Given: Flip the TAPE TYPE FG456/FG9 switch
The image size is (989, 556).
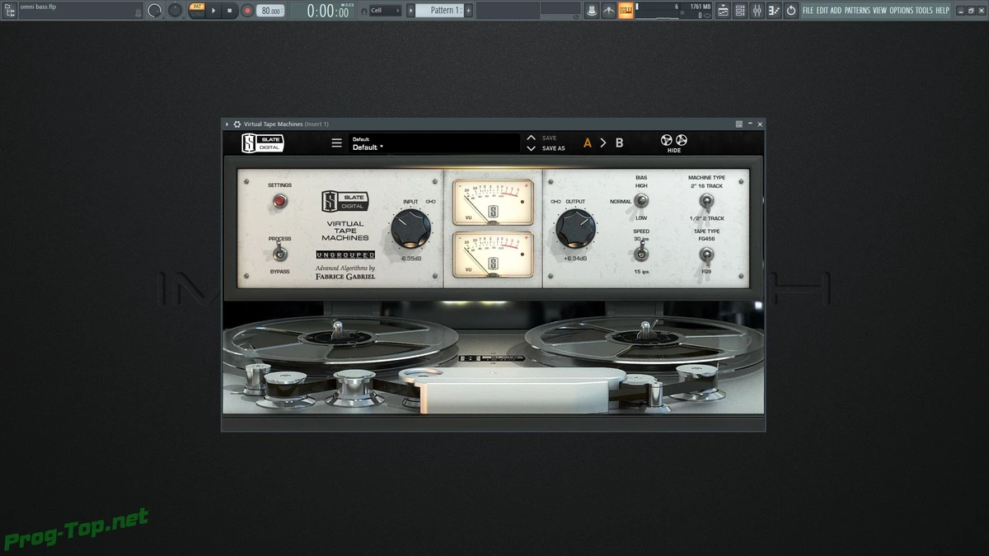Looking at the screenshot, I should 706,255.
